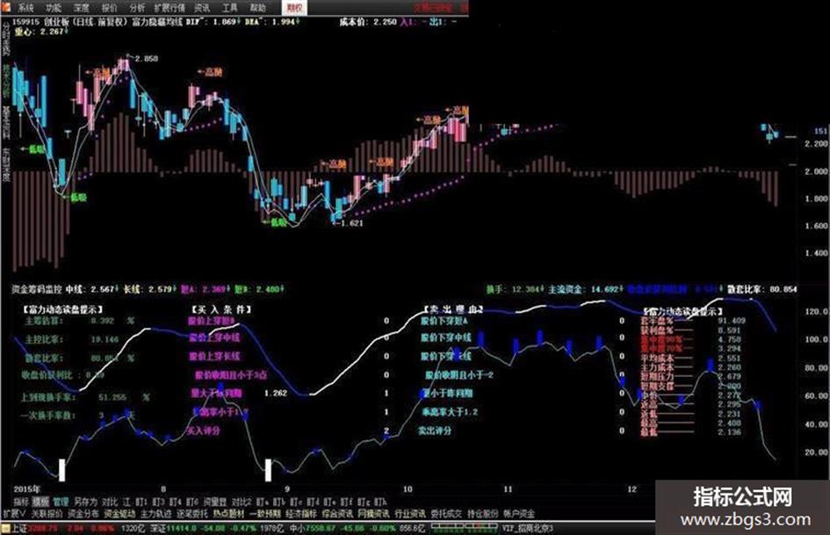The width and height of the screenshot is (830, 535).
Task: Click the 卖出评分 label
Action: pyautogui.click(x=435, y=430)
